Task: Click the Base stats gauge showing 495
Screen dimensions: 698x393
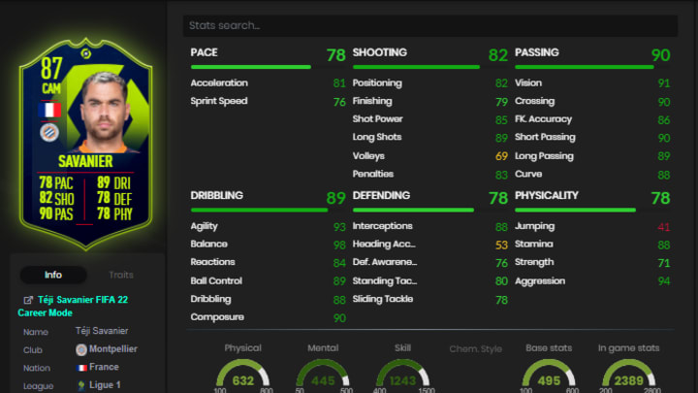Action: 549,375
